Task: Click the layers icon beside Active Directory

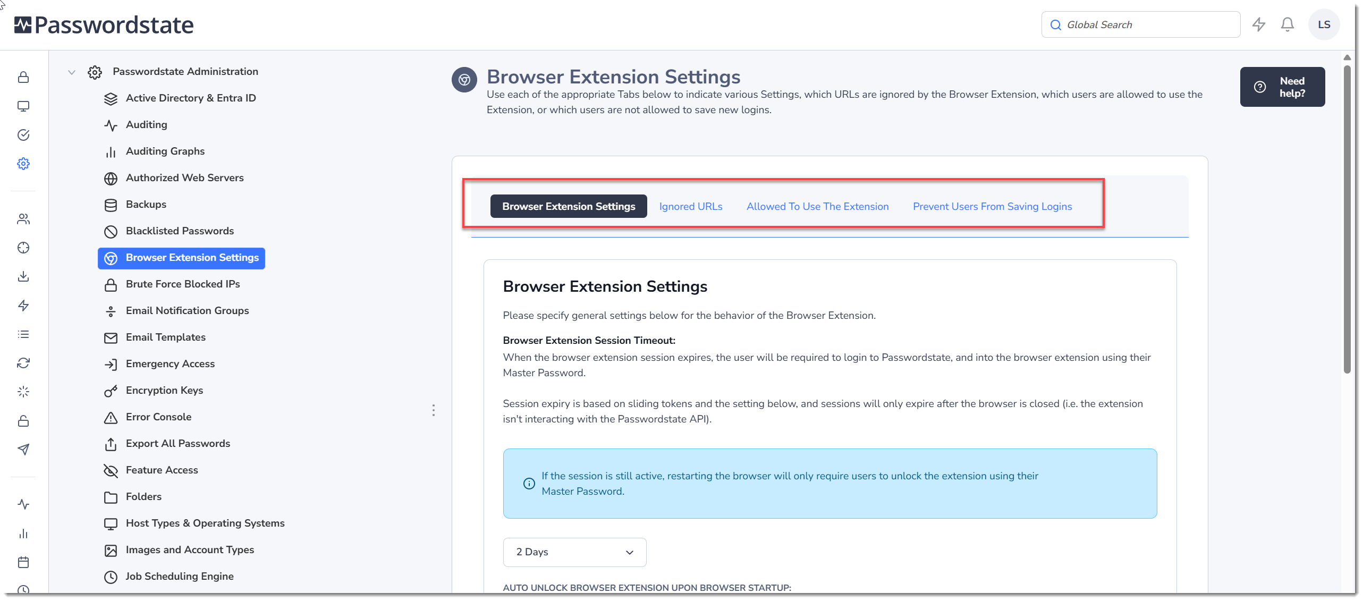Action: pyautogui.click(x=111, y=99)
